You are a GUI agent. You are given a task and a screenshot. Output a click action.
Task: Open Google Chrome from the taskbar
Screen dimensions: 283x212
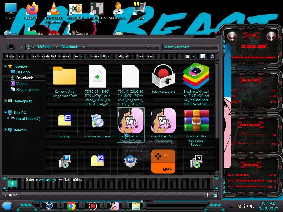71,206
